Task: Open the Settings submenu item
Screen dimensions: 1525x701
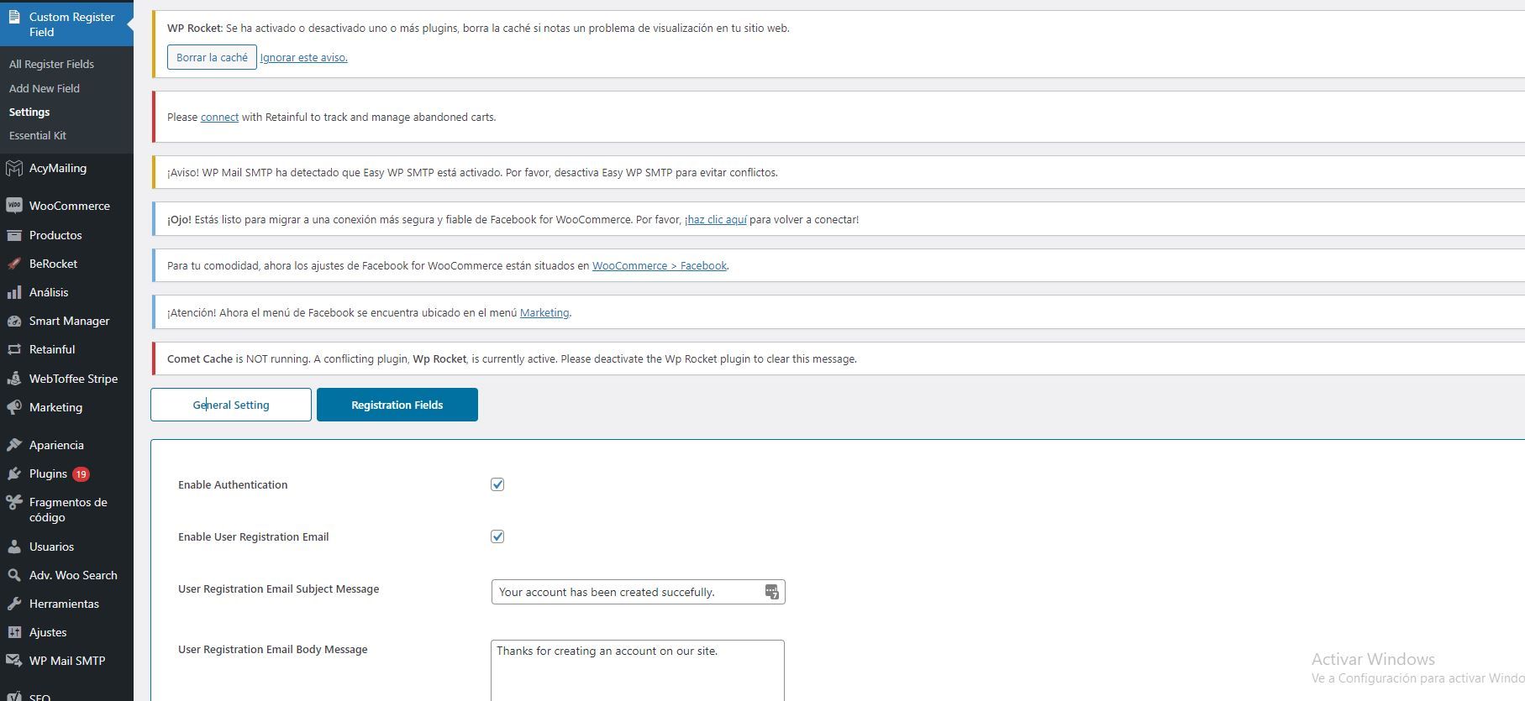Action: (x=29, y=112)
